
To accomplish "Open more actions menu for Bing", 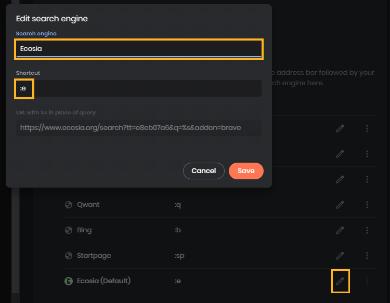I will 367,230.
